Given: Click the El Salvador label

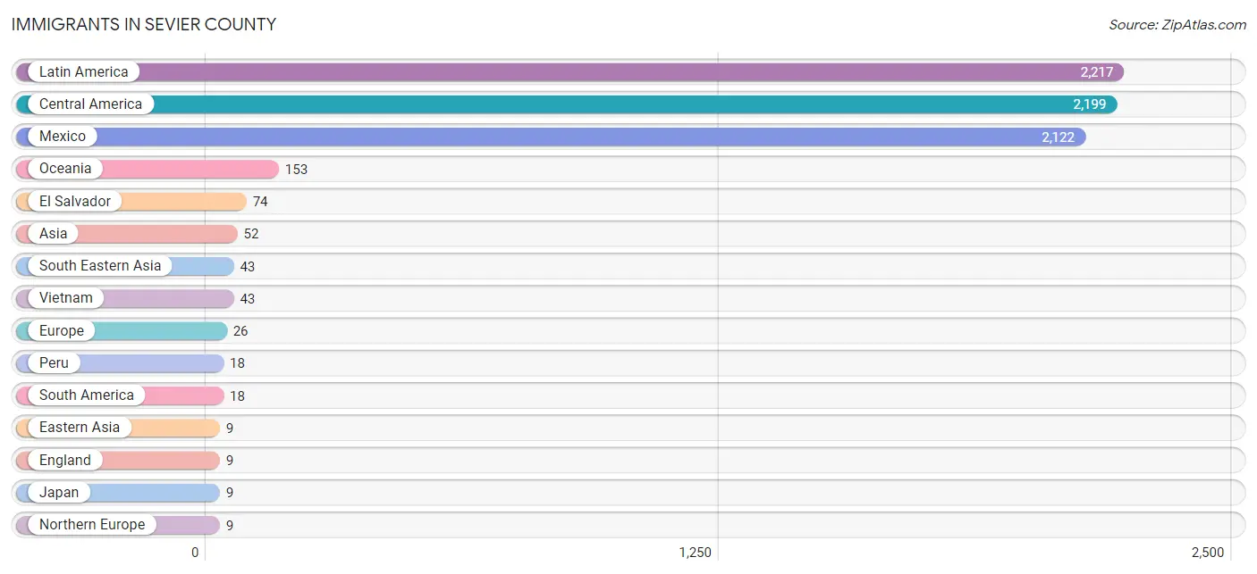Looking at the screenshot, I should click(x=75, y=201).
